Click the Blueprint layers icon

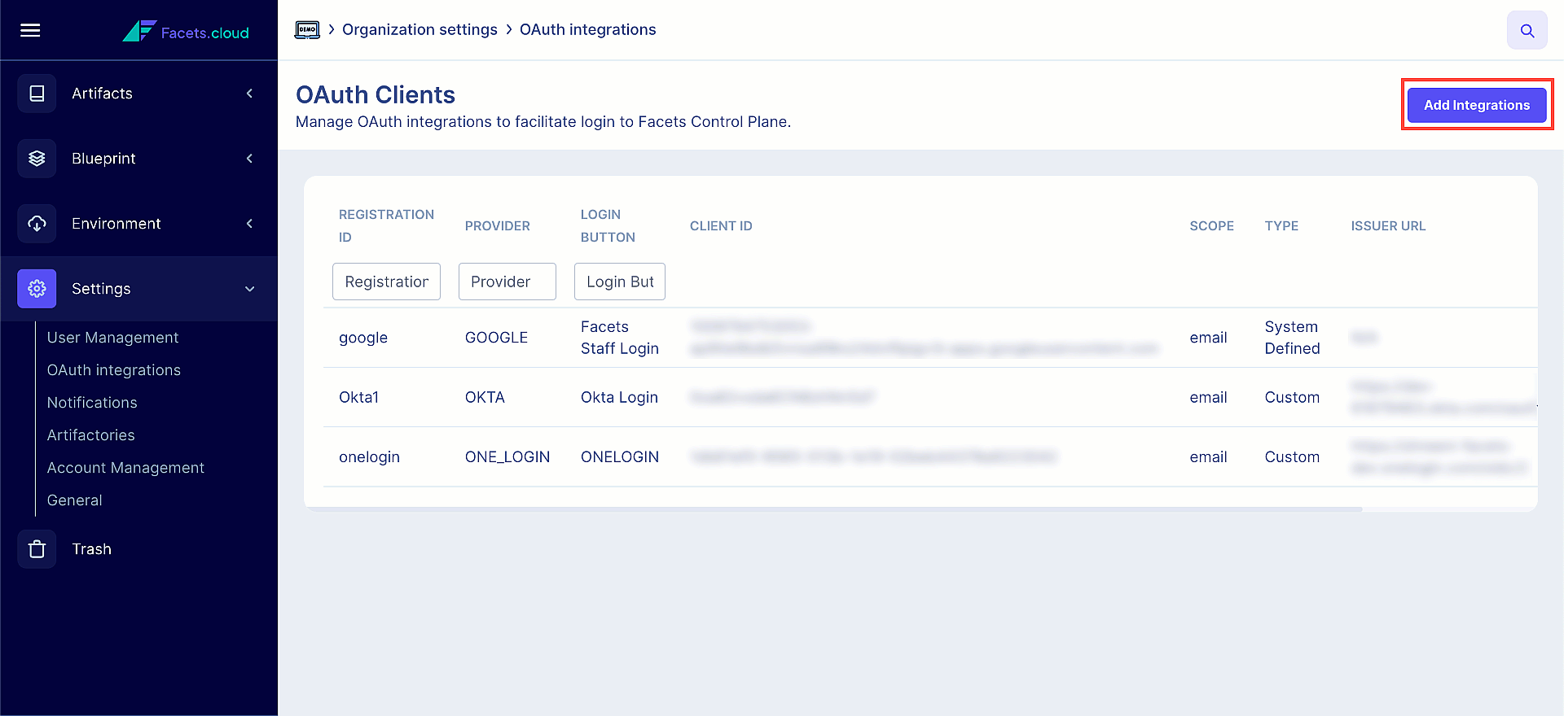(x=37, y=159)
